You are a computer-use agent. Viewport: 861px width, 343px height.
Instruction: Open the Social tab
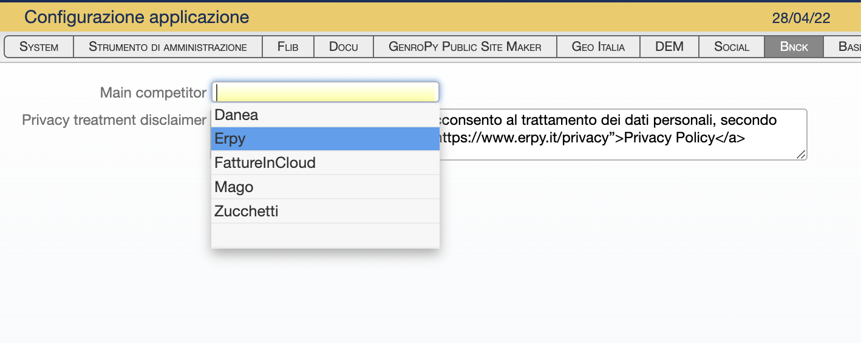[732, 47]
